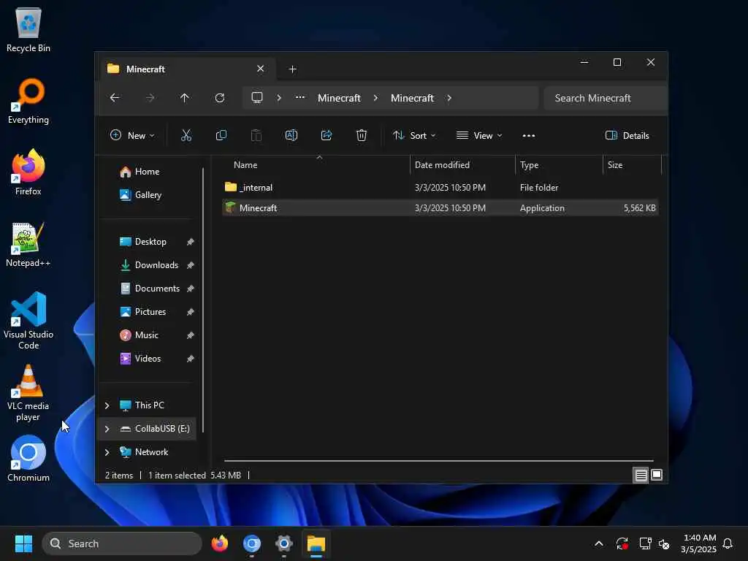Expand CollabUSB (E:) tree node
The image size is (748, 561).
(x=107, y=429)
